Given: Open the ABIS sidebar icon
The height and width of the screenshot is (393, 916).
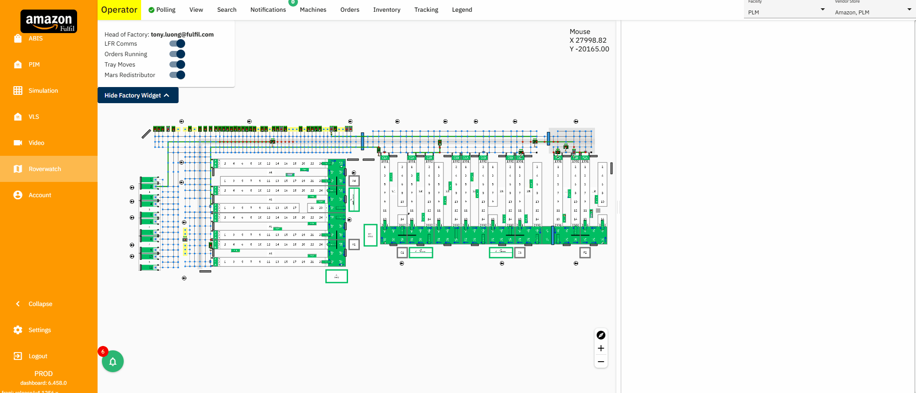Looking at the screenshot, I should [x=18, y=38].
